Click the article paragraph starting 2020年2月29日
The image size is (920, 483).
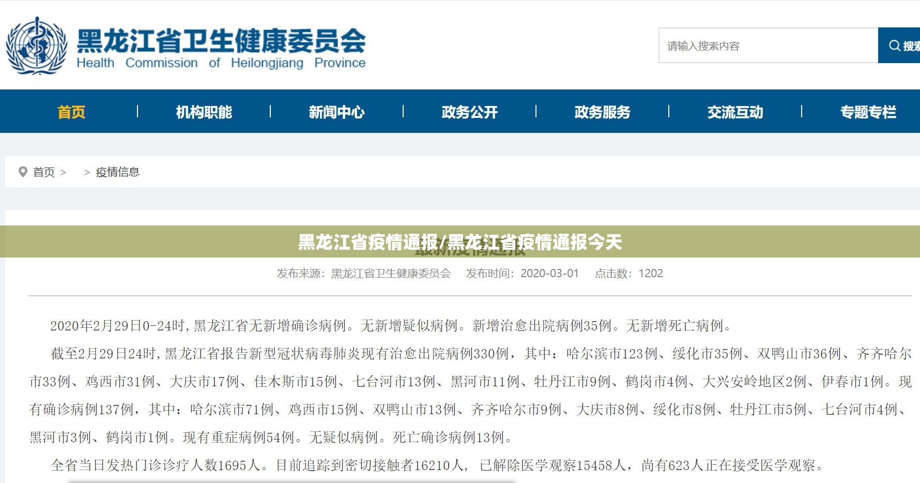[x=391, y=326]
